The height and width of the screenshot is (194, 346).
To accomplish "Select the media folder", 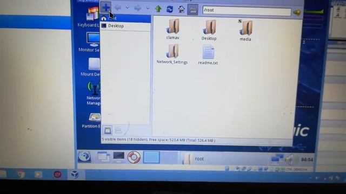I will click(x=245, y=31).
